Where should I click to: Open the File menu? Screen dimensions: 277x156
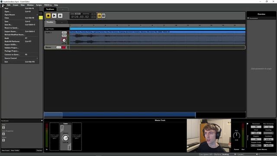(3, 5)
